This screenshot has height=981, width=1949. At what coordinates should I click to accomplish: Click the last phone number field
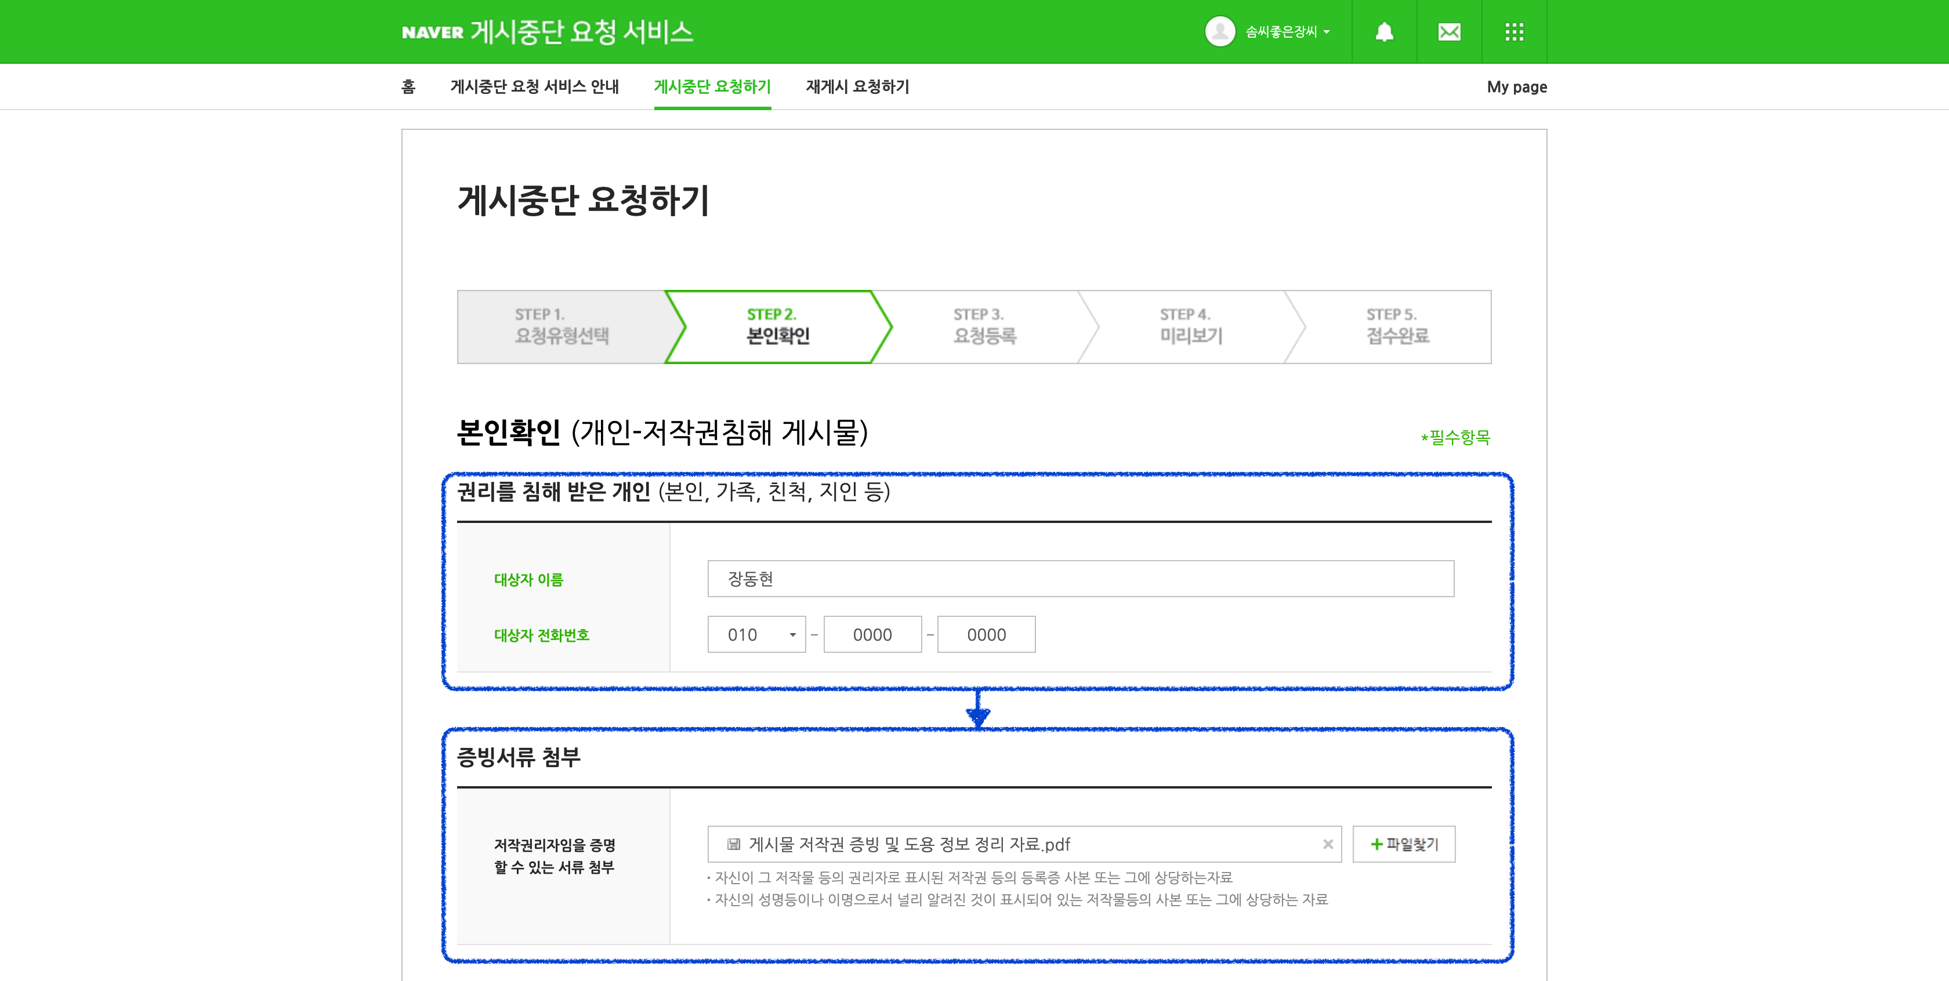[x=986, y=635]
